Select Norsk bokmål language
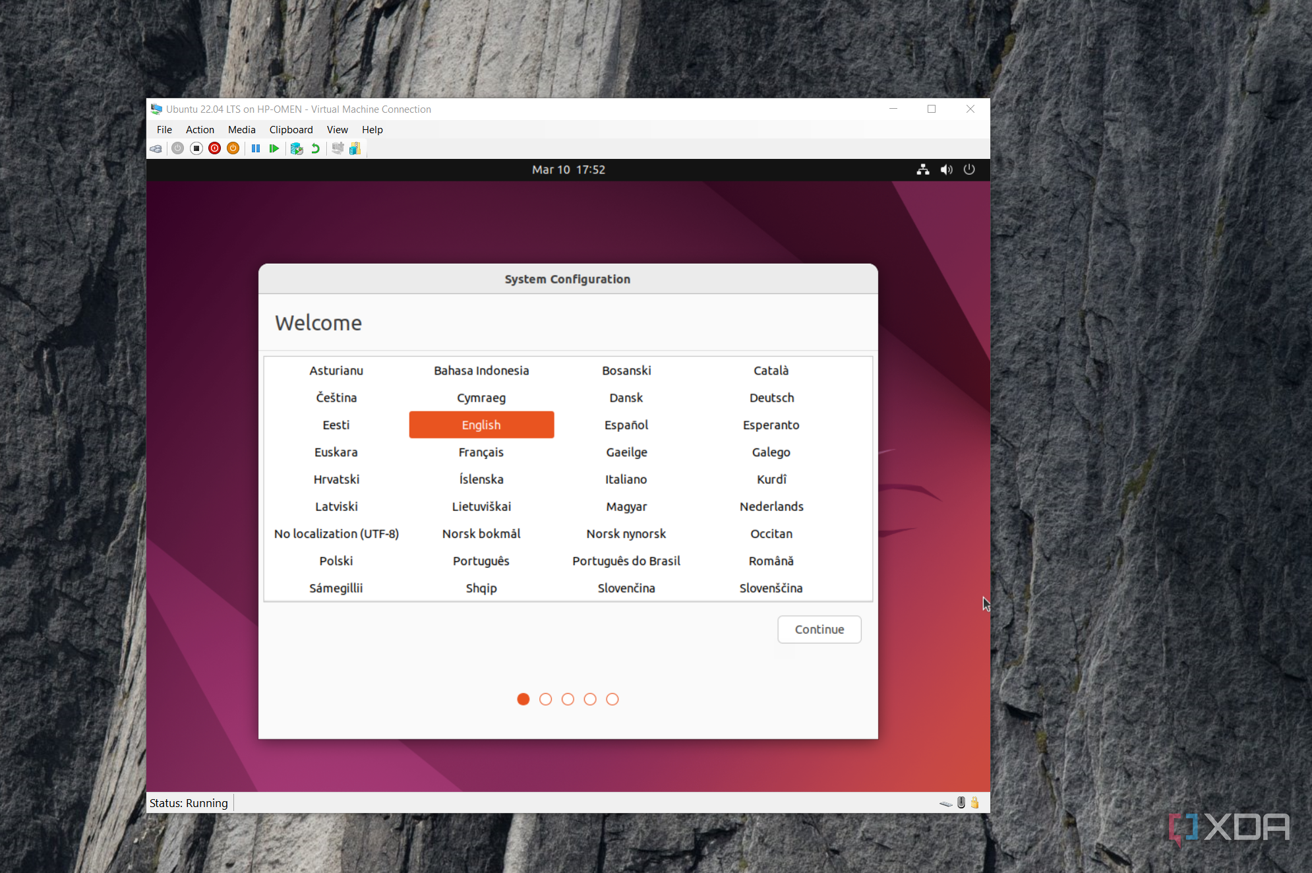Screen dimensions: 1312x873 [481, 533]
